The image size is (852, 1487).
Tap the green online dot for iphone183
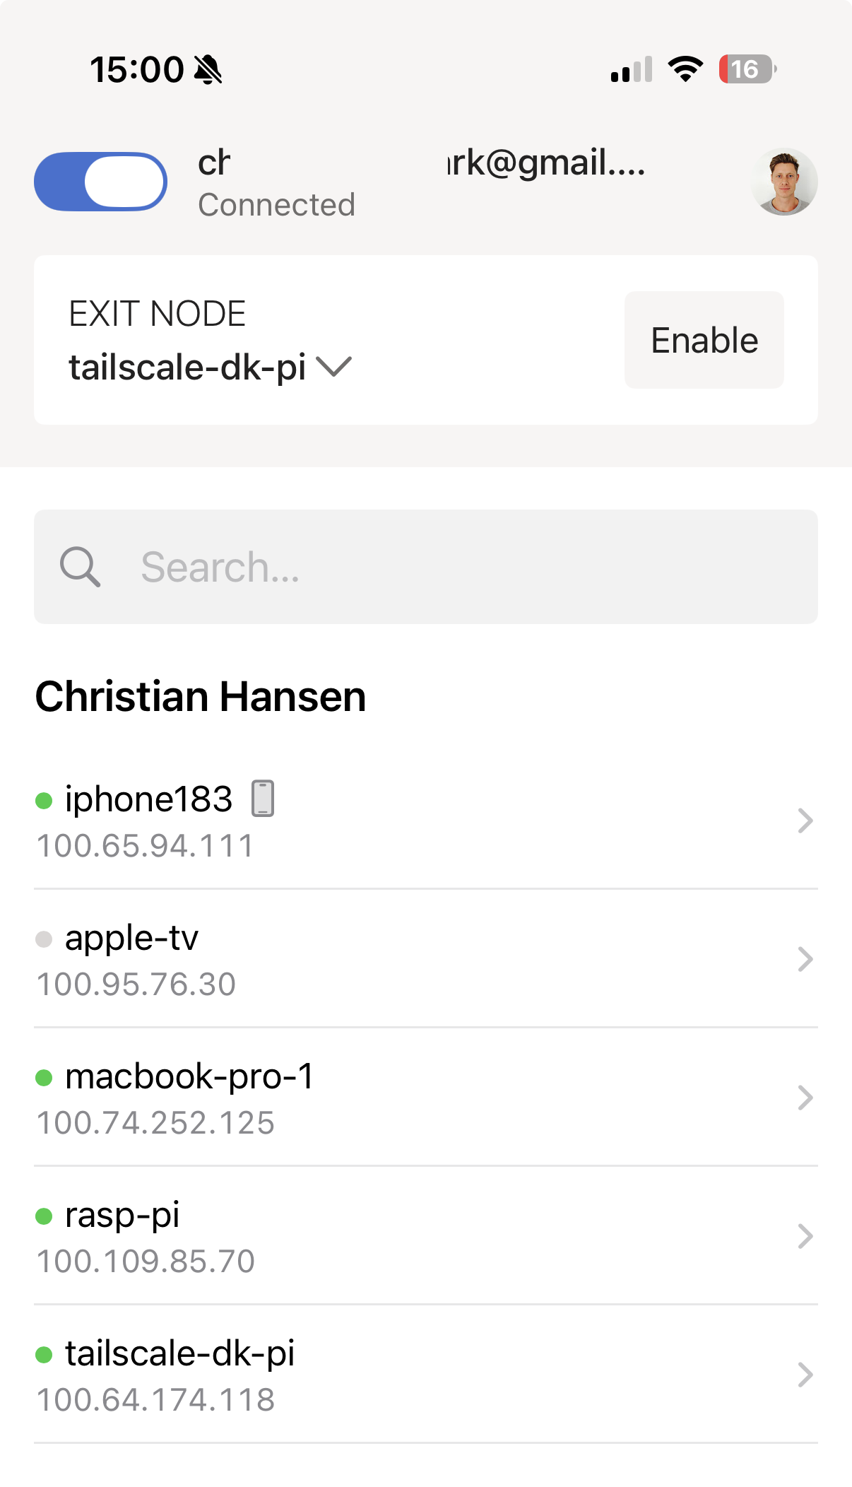44,801
